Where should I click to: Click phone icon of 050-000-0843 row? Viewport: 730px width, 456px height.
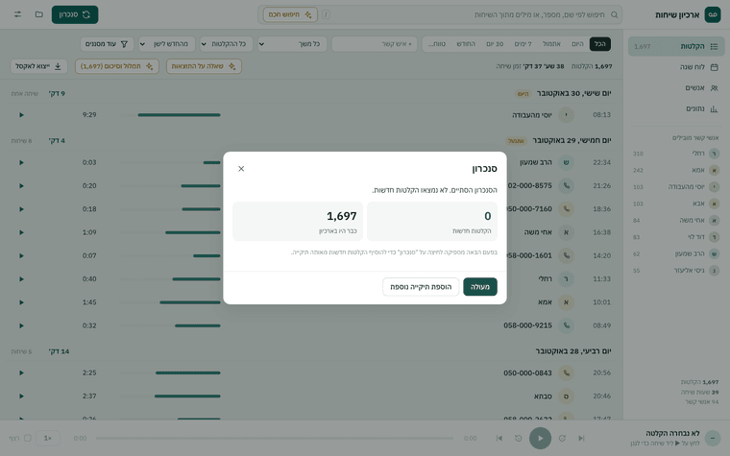coord(566,372)
